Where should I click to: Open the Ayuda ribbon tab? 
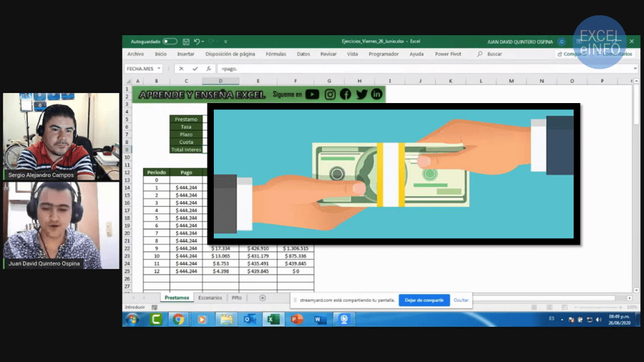coord(416,54)
